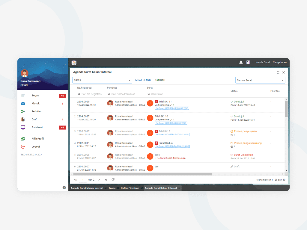Click the red R icon next to Trial SKI 9
The image size is (307, 230).
point(156,131)
